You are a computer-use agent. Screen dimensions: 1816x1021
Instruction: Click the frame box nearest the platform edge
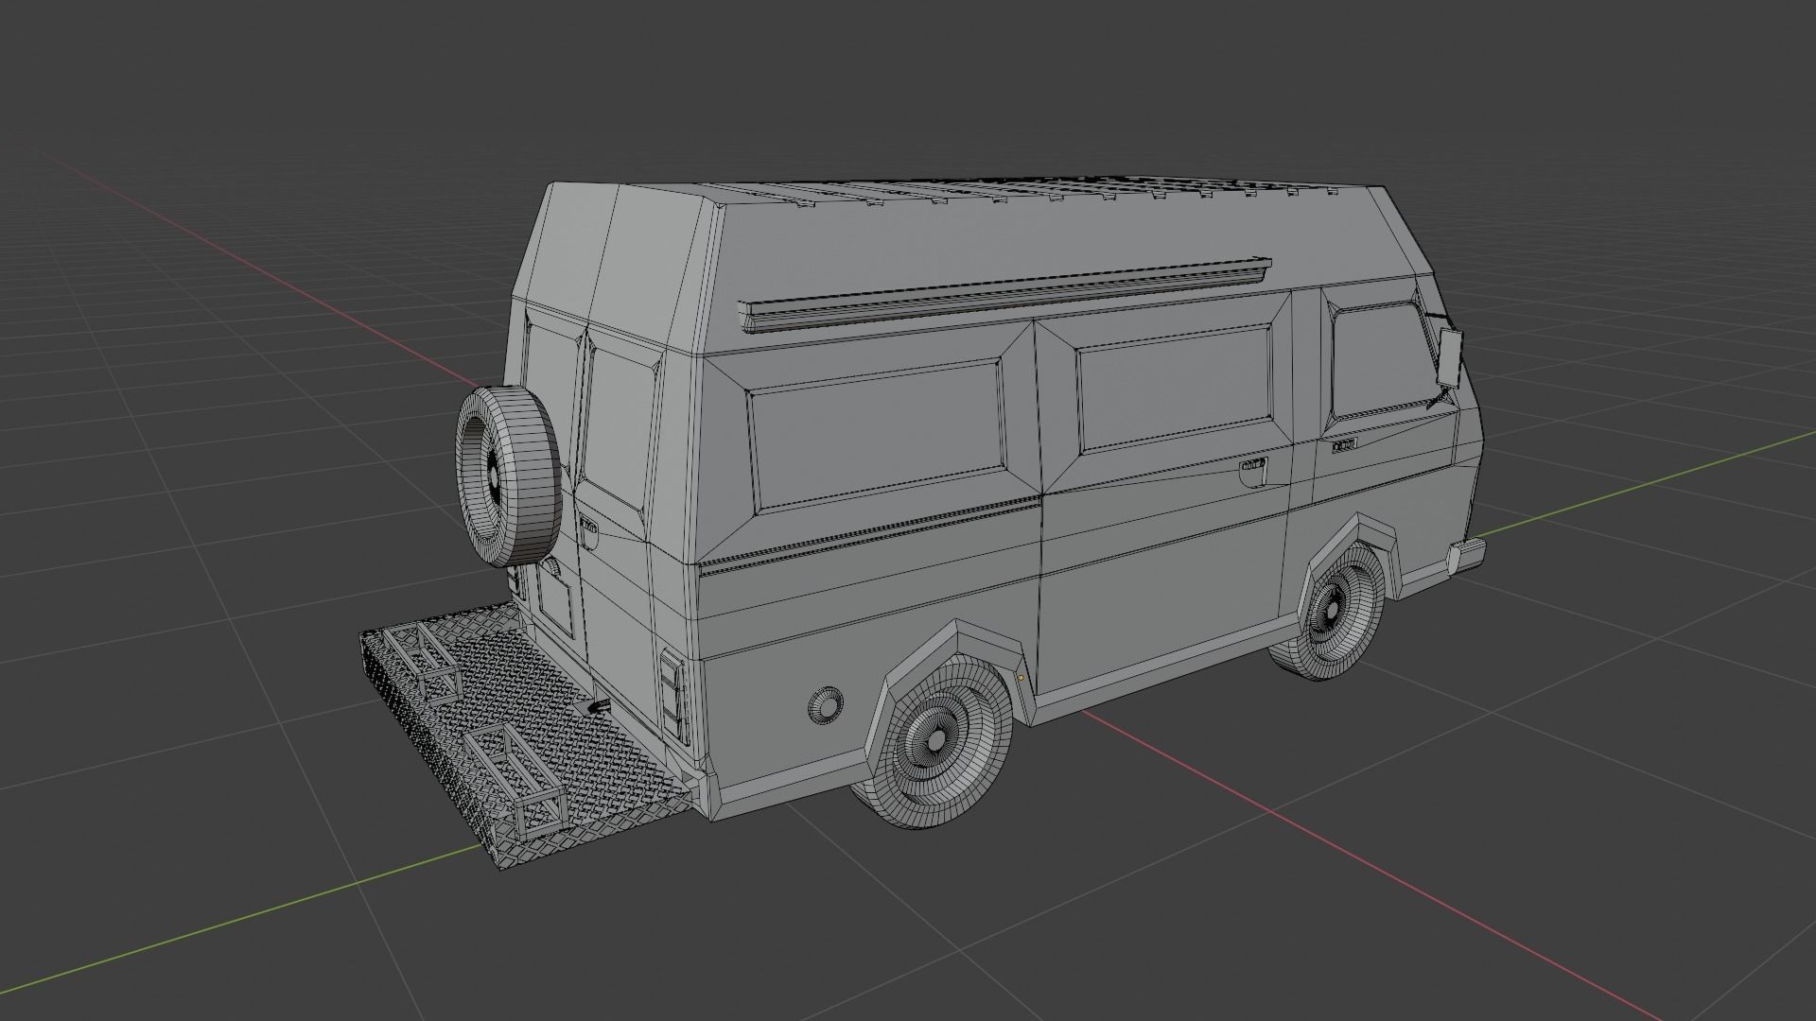pyautogui.click(x=516, y=781)
